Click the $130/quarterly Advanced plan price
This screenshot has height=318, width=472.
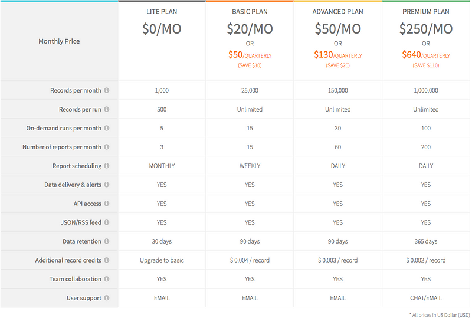[337, 55]
